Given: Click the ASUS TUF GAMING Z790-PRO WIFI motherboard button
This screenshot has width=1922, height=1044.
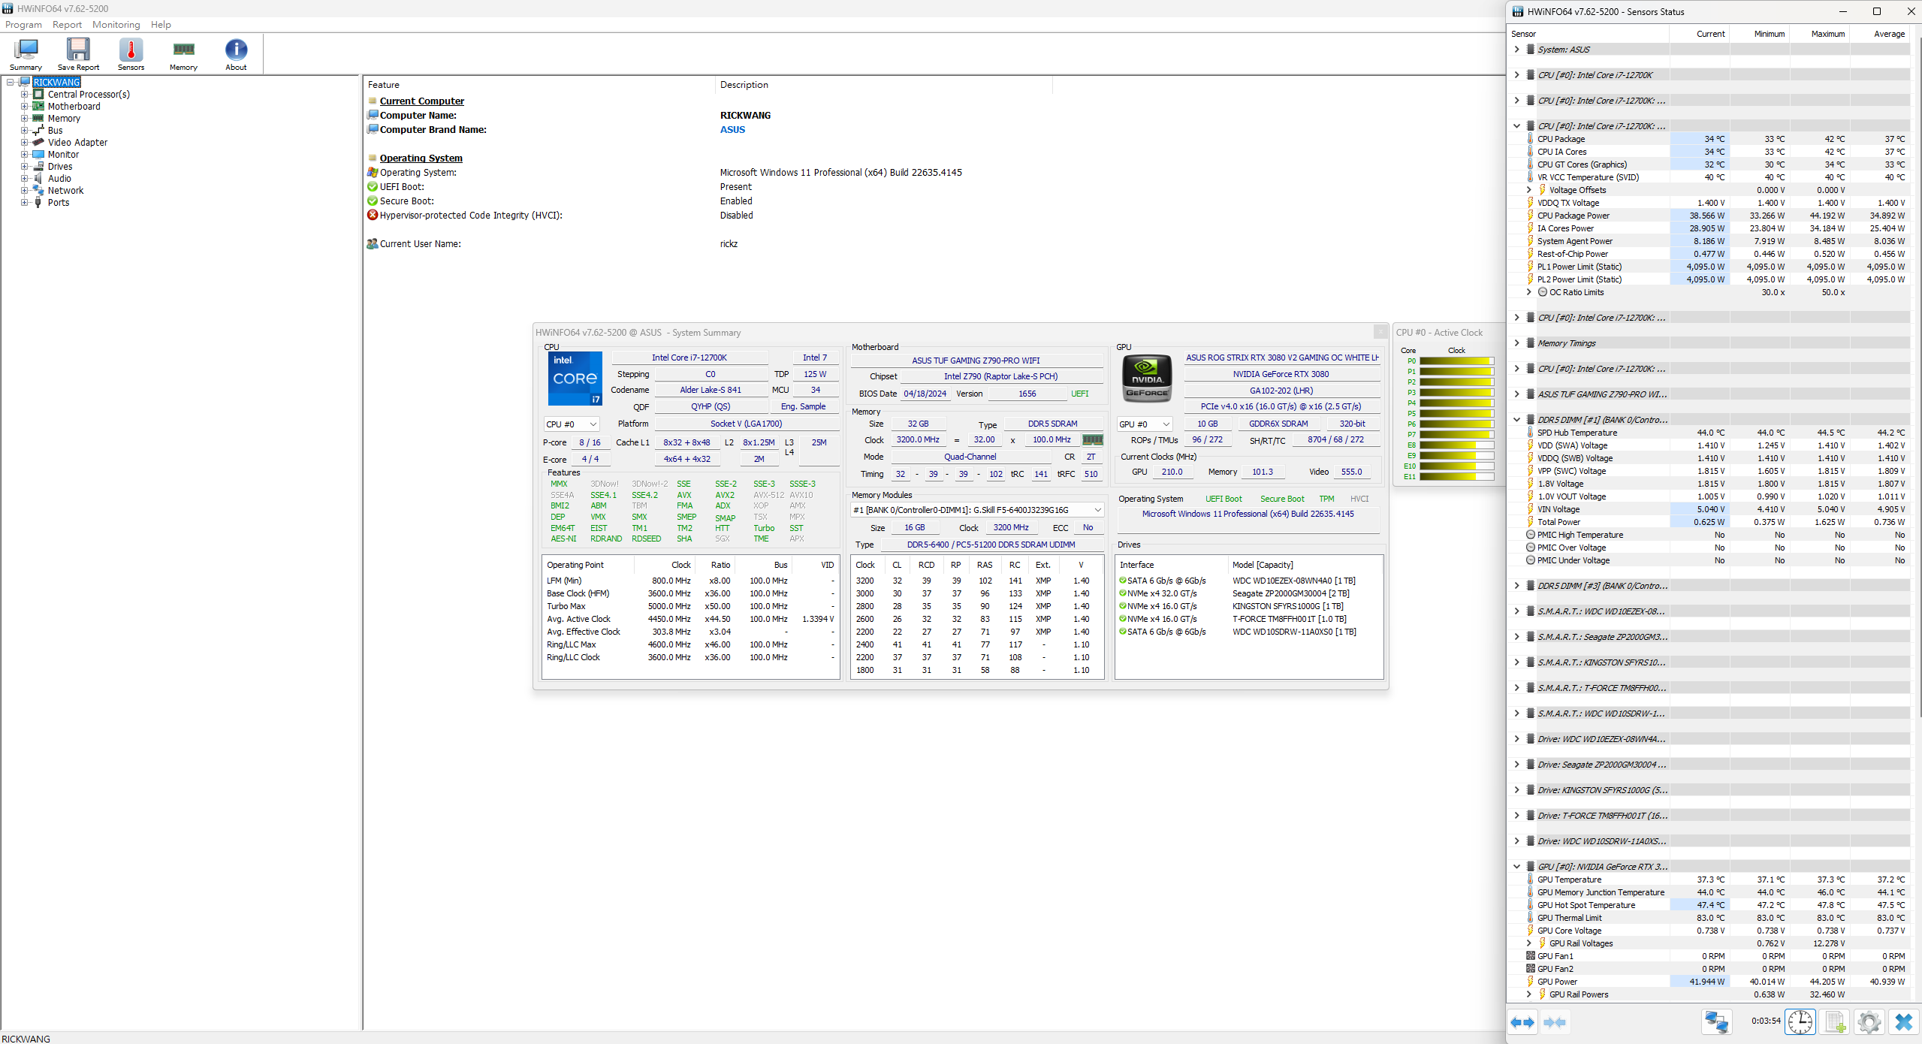Looking at the screenshot, I should coord(976,361).
